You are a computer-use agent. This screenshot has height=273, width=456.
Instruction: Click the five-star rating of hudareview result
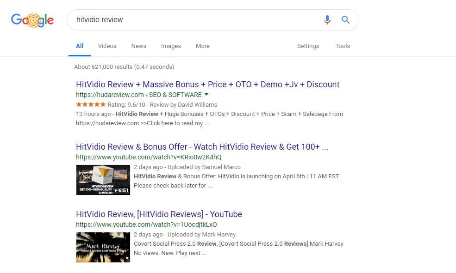91,104
